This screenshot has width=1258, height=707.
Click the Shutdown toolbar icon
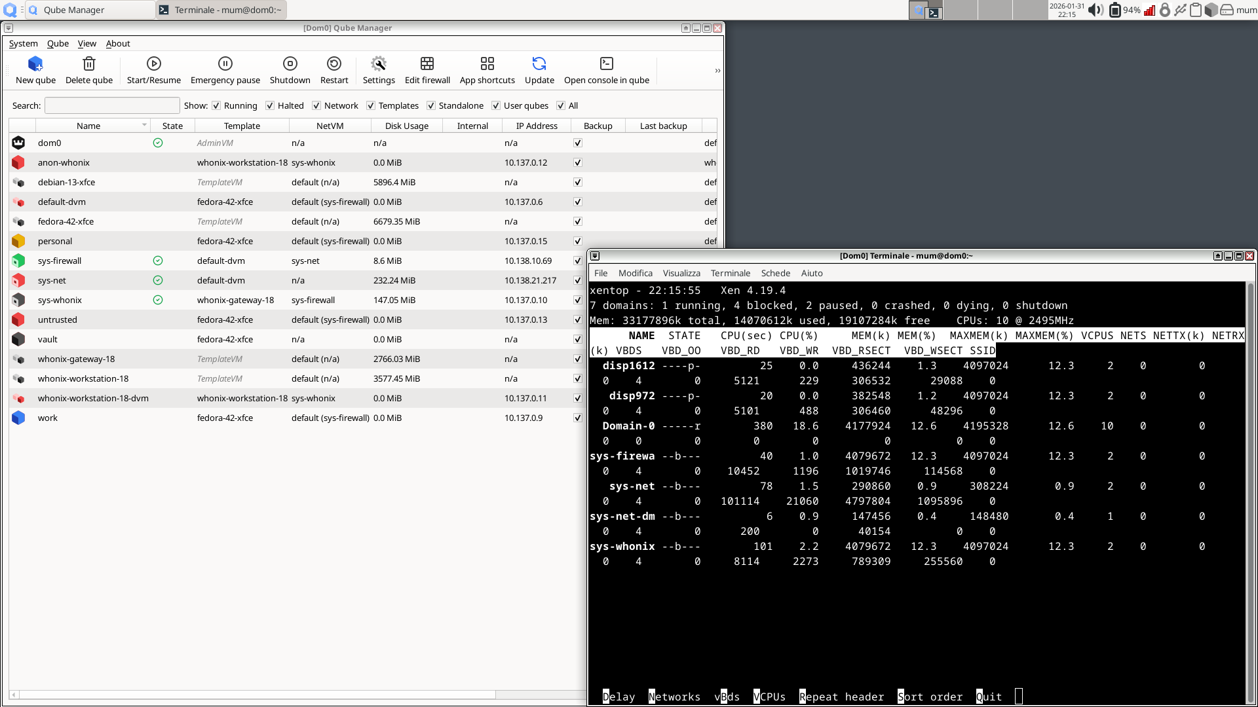tap(290, 63)
